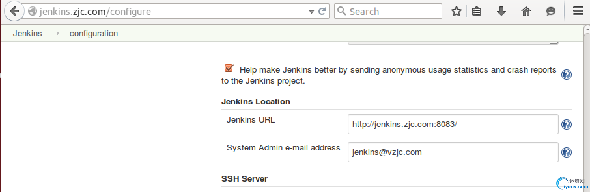Click the 'Jenkins URL' label

coord(250,120)
